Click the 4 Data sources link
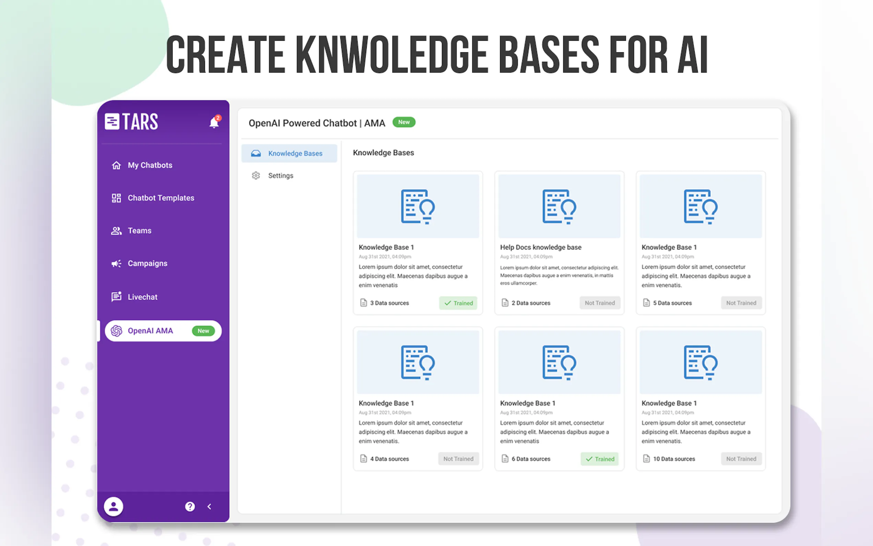 (389, 459)
